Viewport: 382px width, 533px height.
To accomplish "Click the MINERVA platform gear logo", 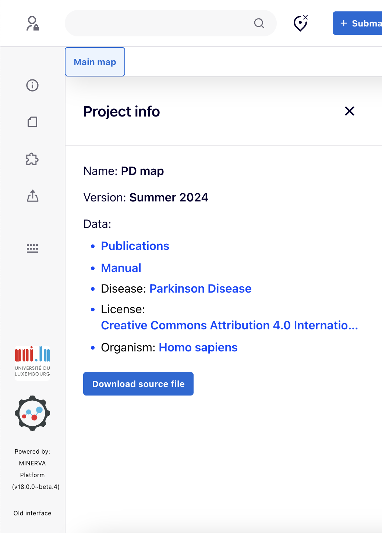I will pyautogui.click(x=32, y=413).
